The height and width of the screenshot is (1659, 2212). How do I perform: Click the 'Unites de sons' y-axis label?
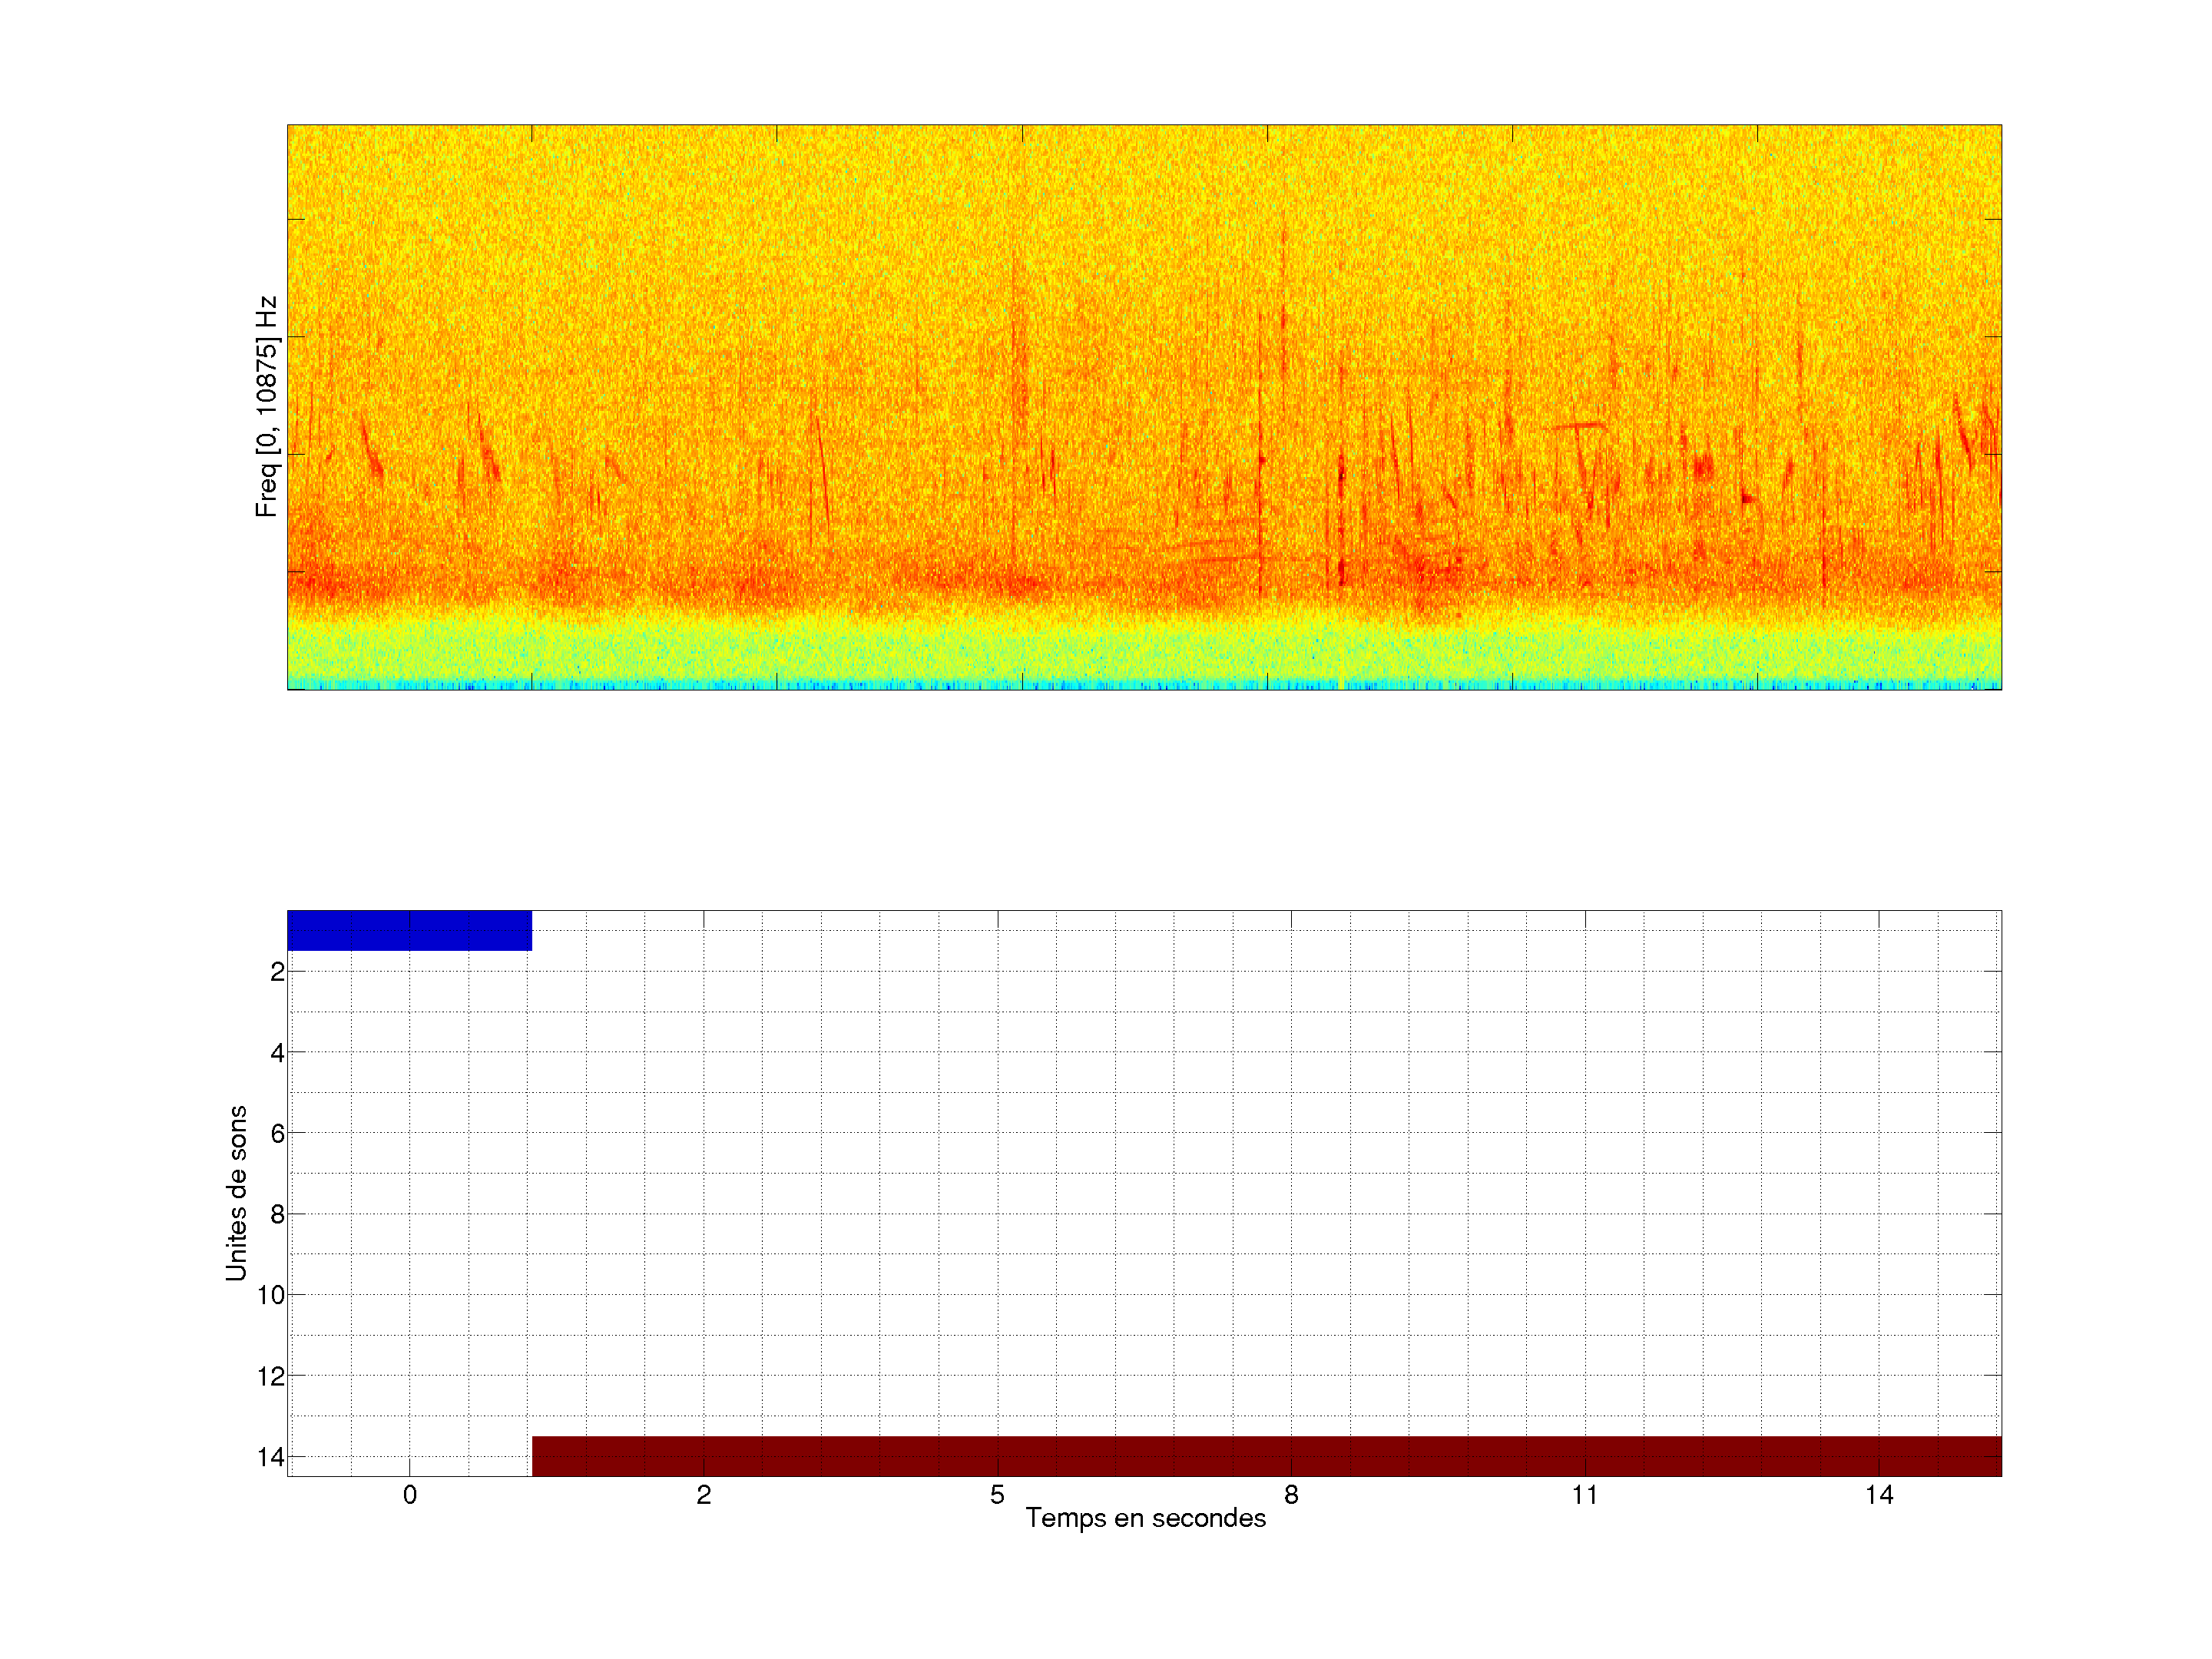(x=236, y=1193)
